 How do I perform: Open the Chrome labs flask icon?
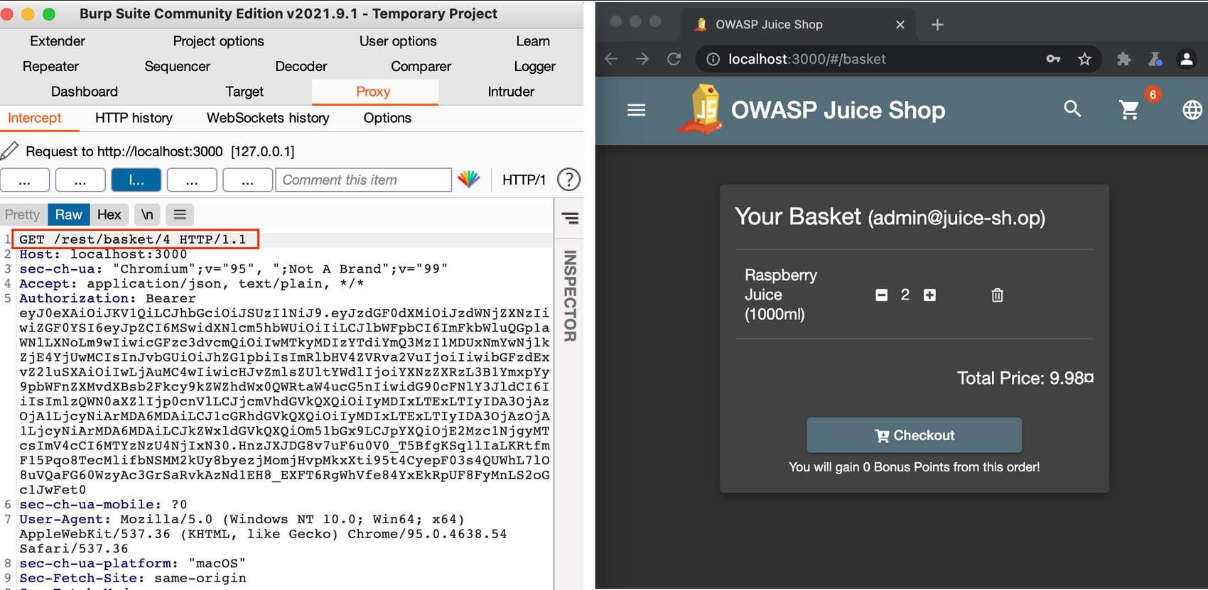pyautogui.click(x=1155, y=59)
